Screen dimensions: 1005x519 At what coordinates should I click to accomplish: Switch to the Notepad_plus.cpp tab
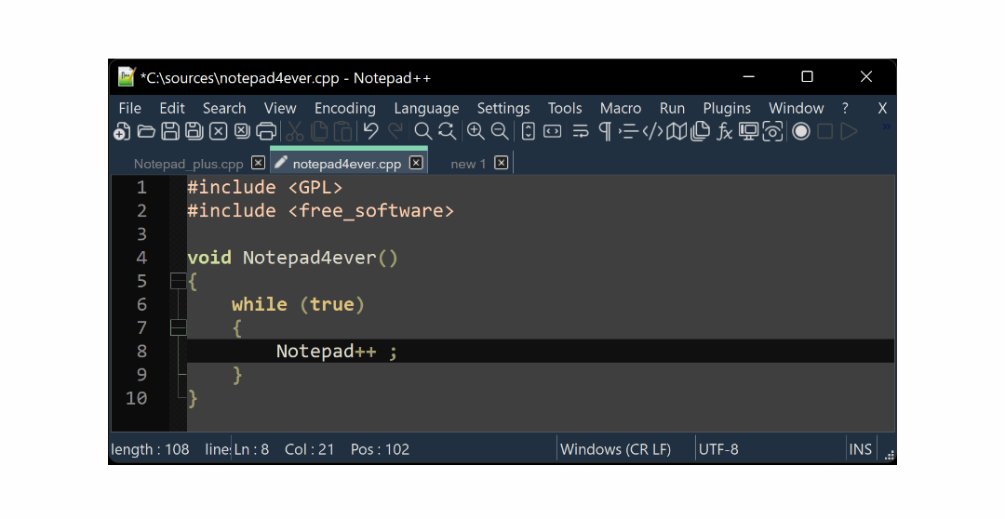pos(188,164)
